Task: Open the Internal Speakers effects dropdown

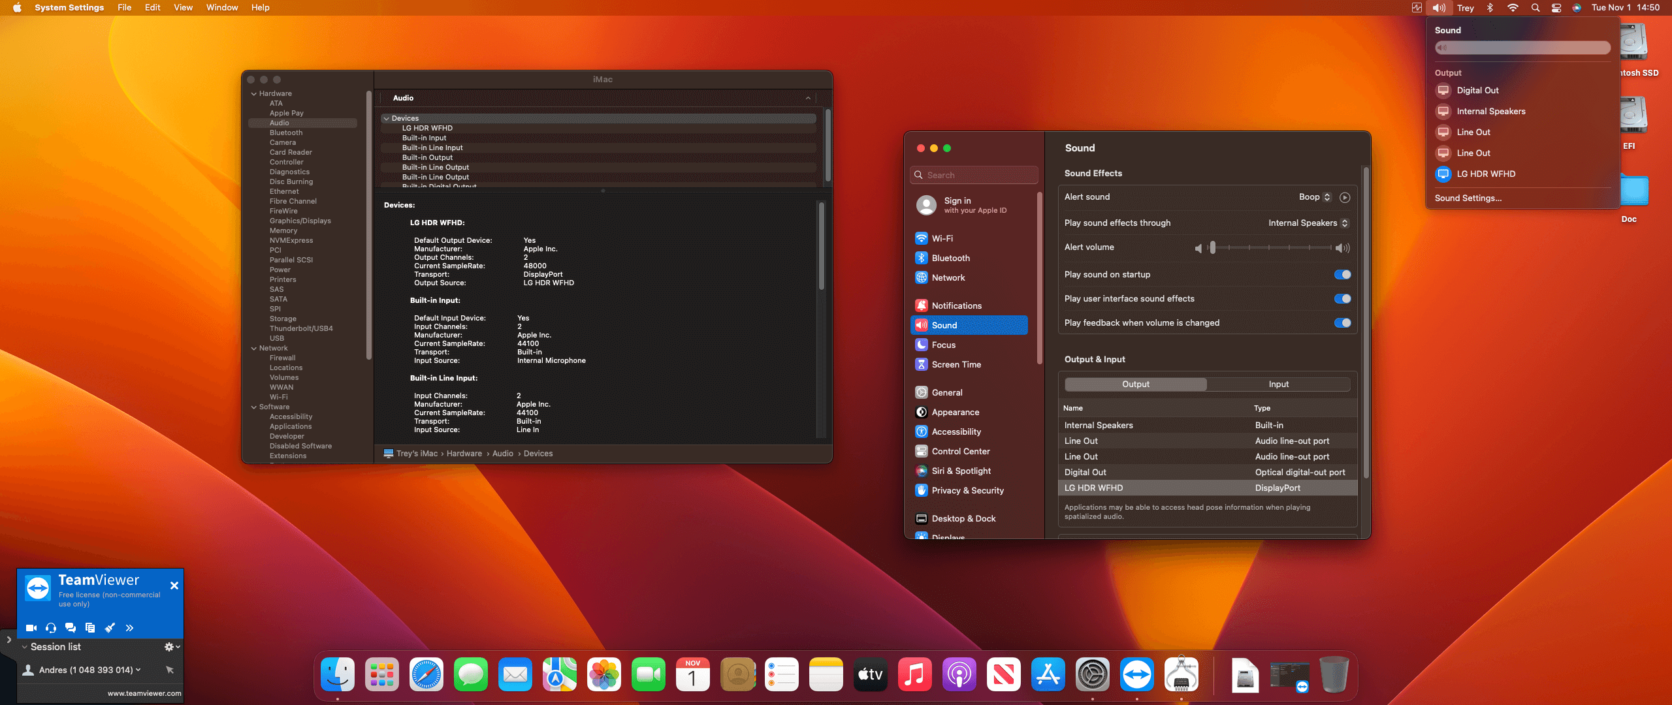Action: pyautogui.click(x=1308, y=223)
